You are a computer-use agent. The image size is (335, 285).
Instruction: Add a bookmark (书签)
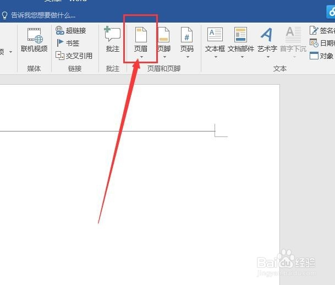[68, 43]
